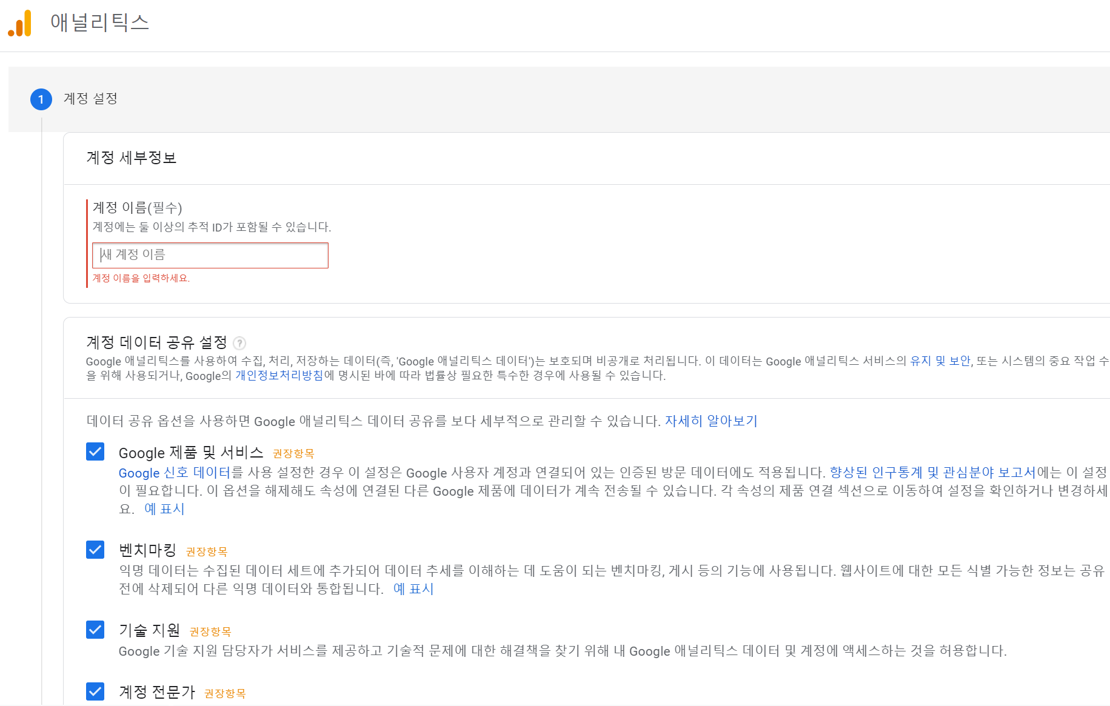
Task: Click the 계정 이름(필수) label
Action: [138, 208]
